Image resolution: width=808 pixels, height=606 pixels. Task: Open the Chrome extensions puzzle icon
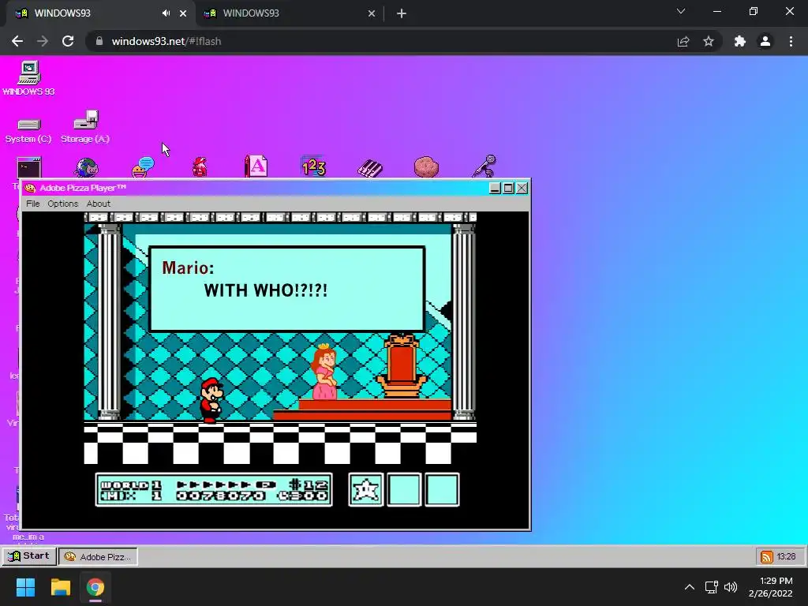[740, 41]
